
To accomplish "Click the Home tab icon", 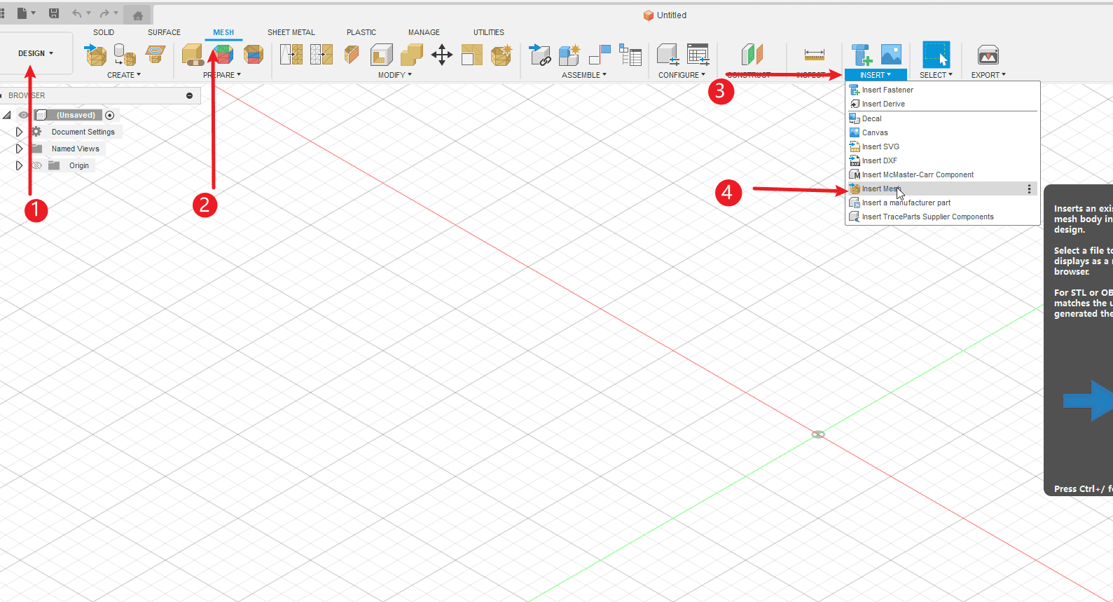I will (x=138, y=15).
